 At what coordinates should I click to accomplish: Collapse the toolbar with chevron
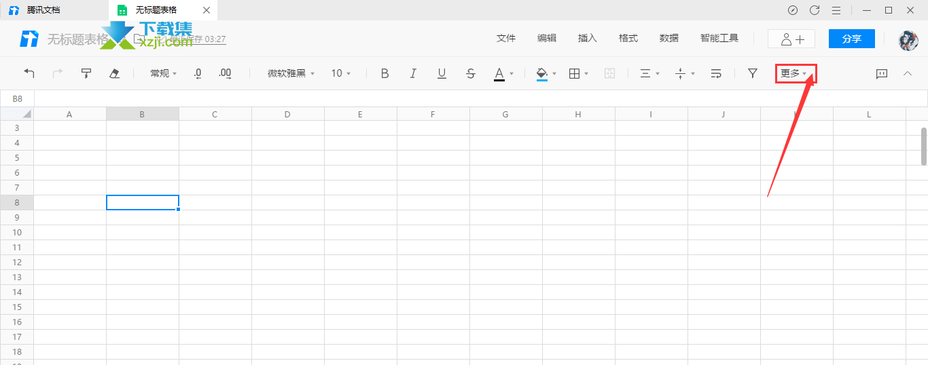point(908,73)
